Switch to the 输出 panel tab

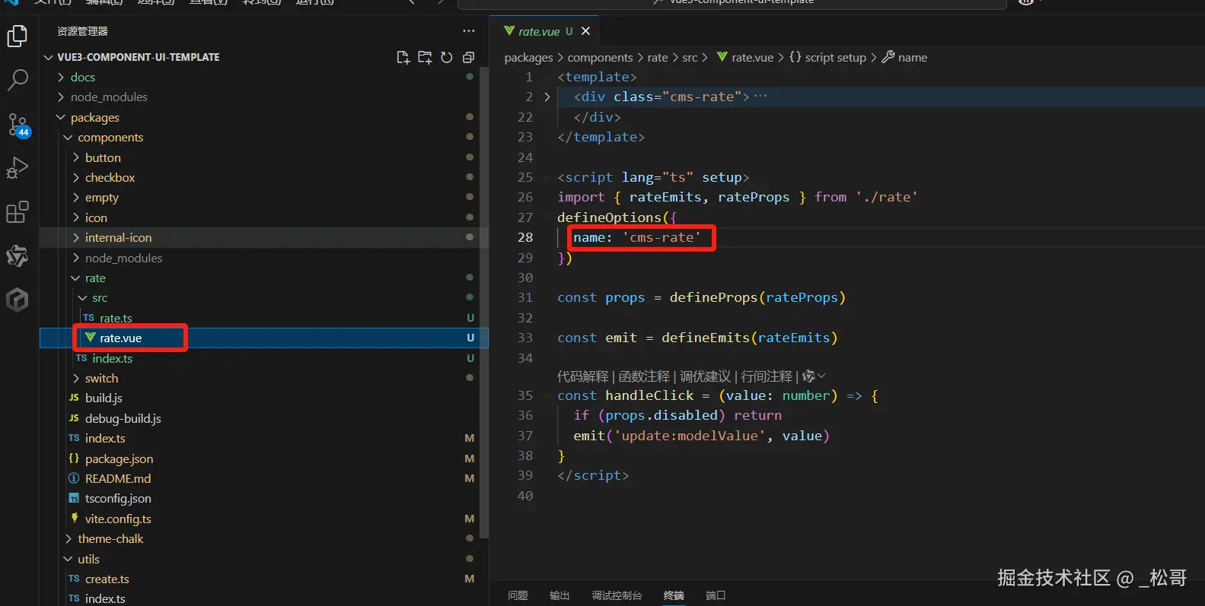click(559, 595)
